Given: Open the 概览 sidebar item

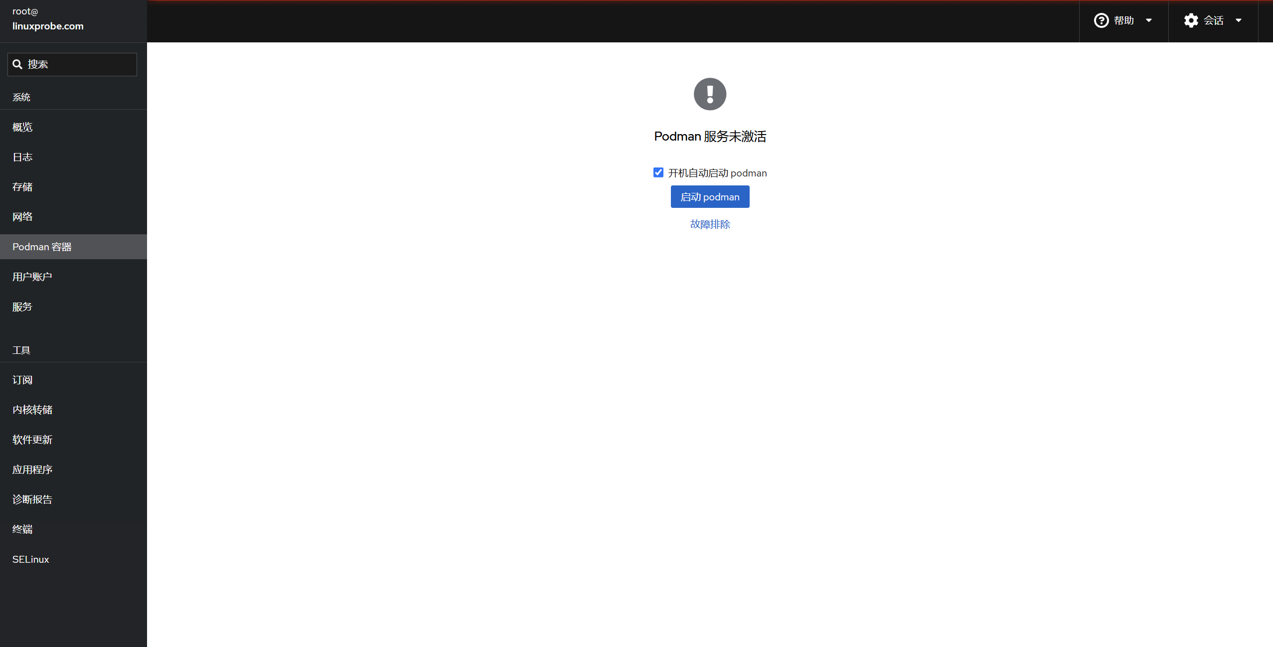Looking at the screenshot, I should coord(22,127).
